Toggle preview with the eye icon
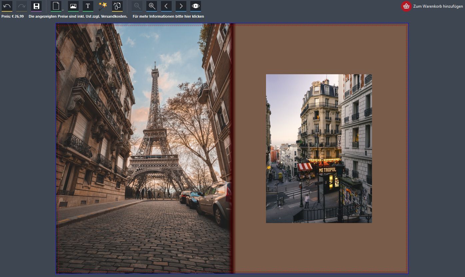This screenshot has width=465, height=277. tap(196, 6)
